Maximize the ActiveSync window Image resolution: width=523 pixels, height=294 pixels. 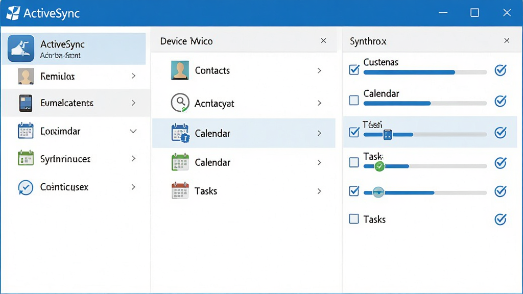pos(474,13)
